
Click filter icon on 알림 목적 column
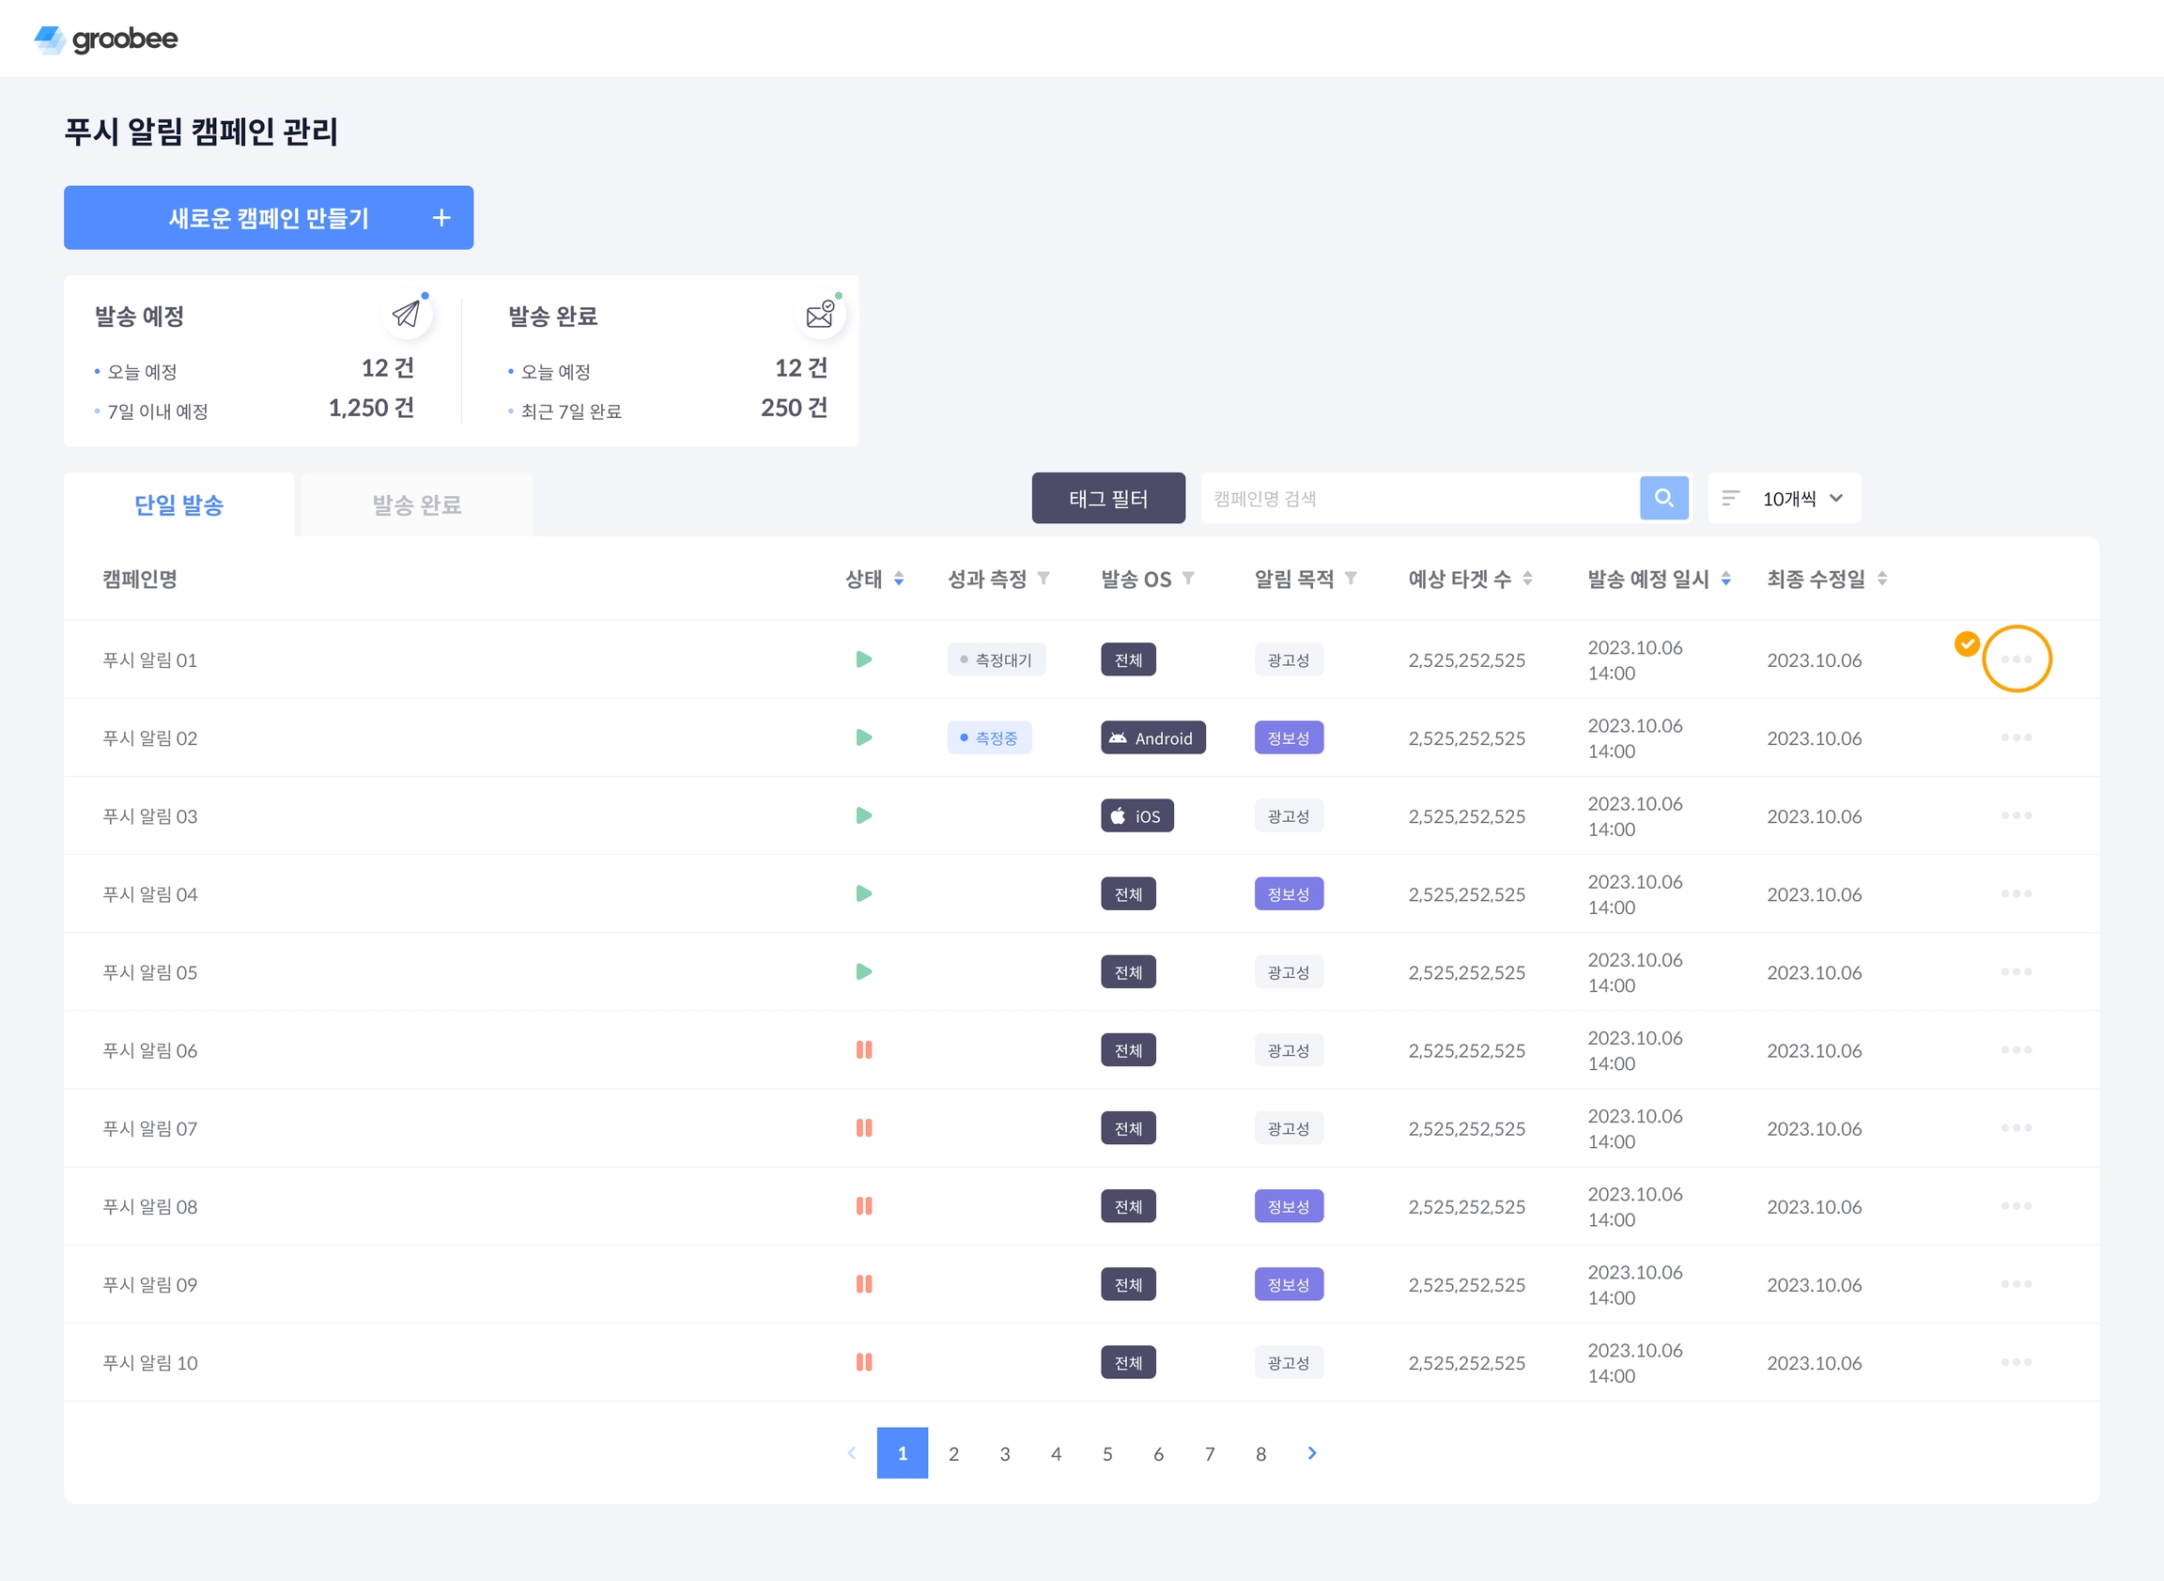click(x=1351, y=578)
